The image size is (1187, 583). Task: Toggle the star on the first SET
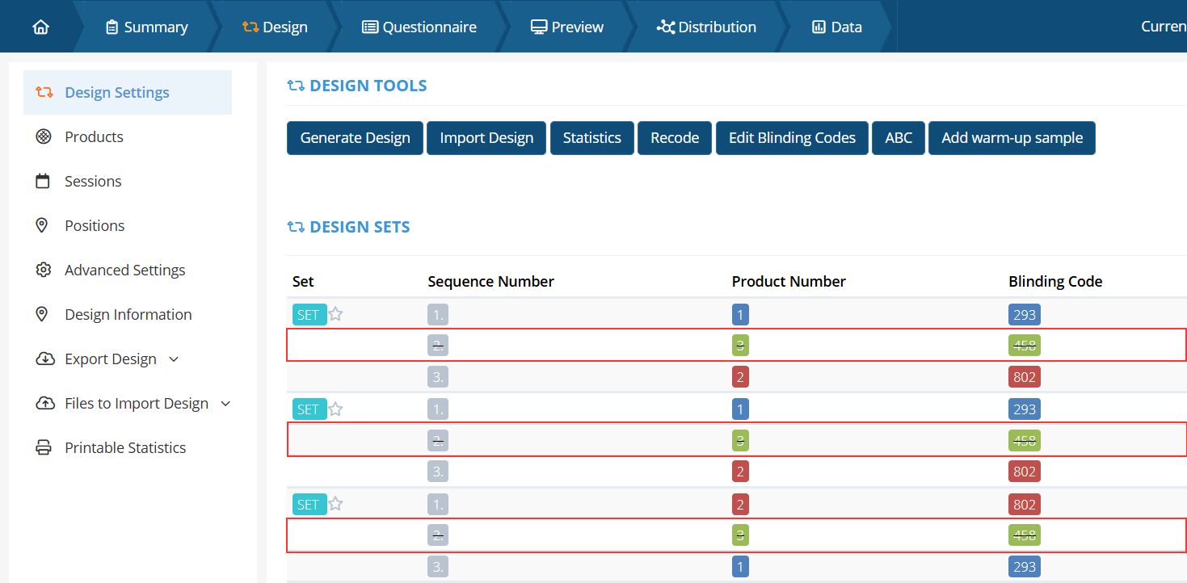pos(336,314)
